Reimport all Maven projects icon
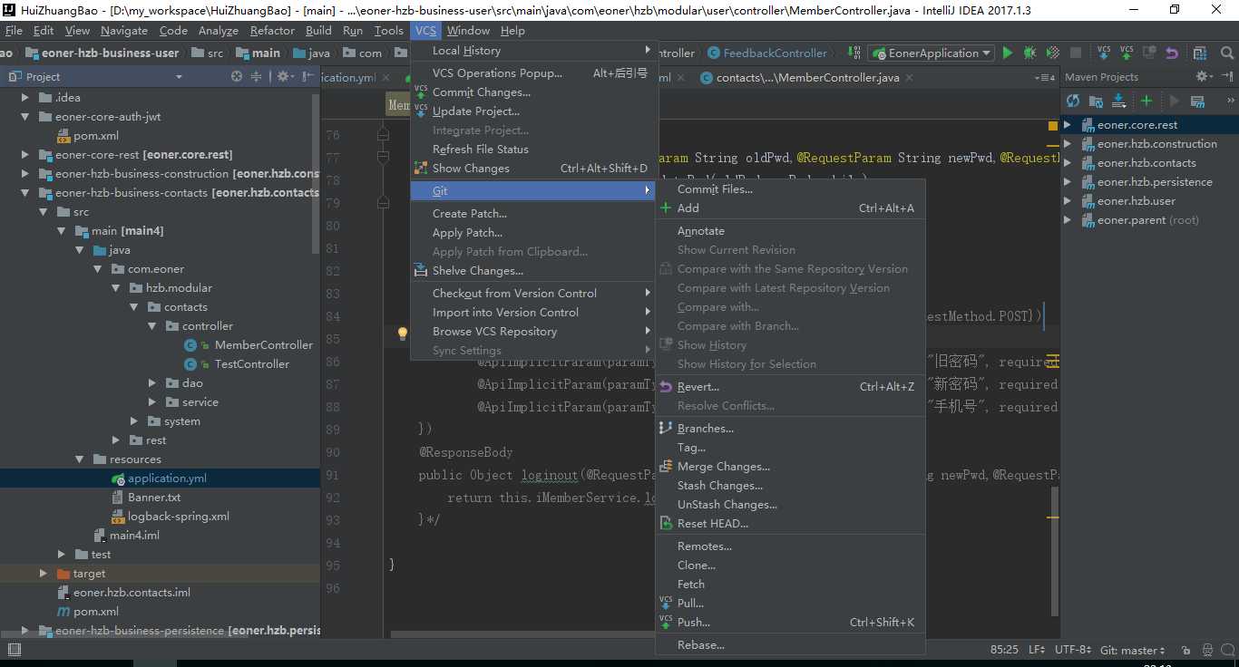1239x667 pixels. coord(1073,101)
